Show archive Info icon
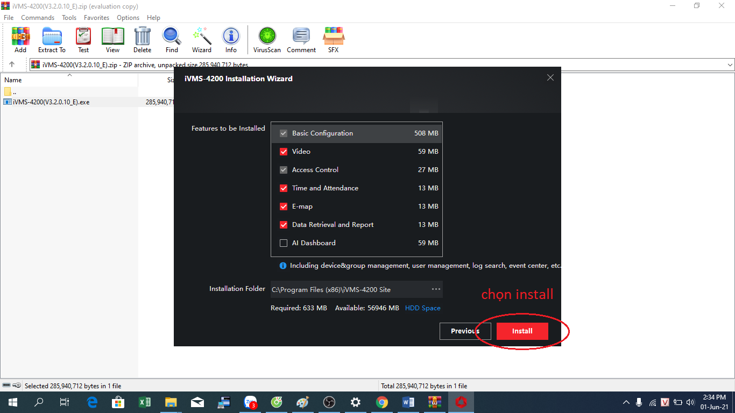The height and width of the screenshot is (413, 735). pyautogui.click(x=231, y=40)
